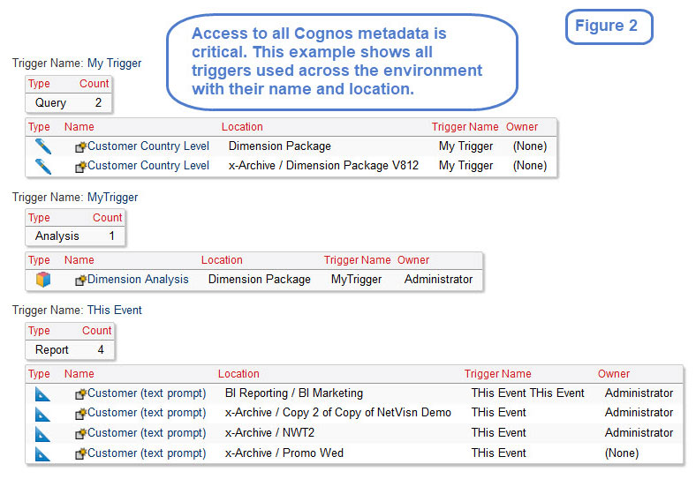
Task: Open Customer Country Level in Dimension Package
Action: [x=148, y=146]
